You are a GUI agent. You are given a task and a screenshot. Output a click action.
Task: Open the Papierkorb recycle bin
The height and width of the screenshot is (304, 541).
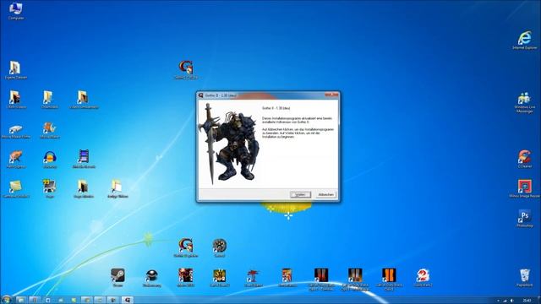(524, 278)
